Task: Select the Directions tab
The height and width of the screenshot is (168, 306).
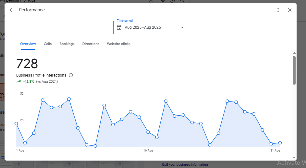Action: pos(91,44)
